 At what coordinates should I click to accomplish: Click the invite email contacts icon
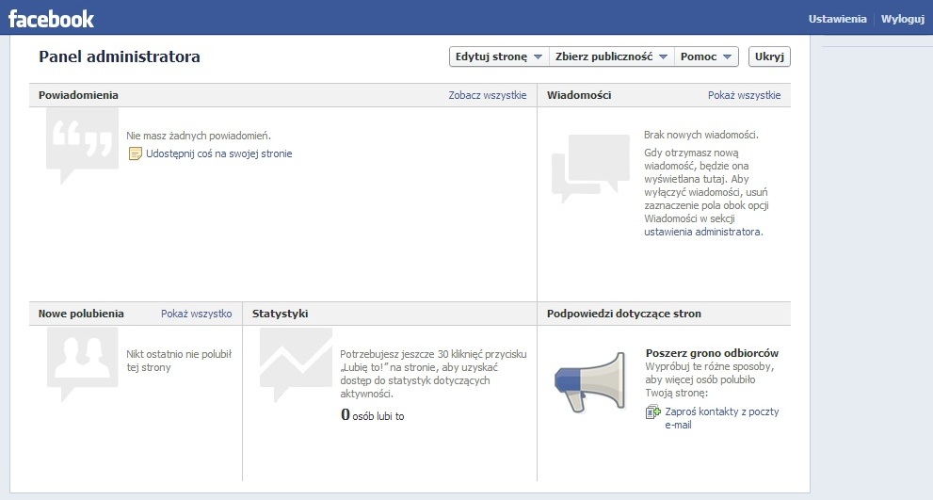click(x=653, y=412)
